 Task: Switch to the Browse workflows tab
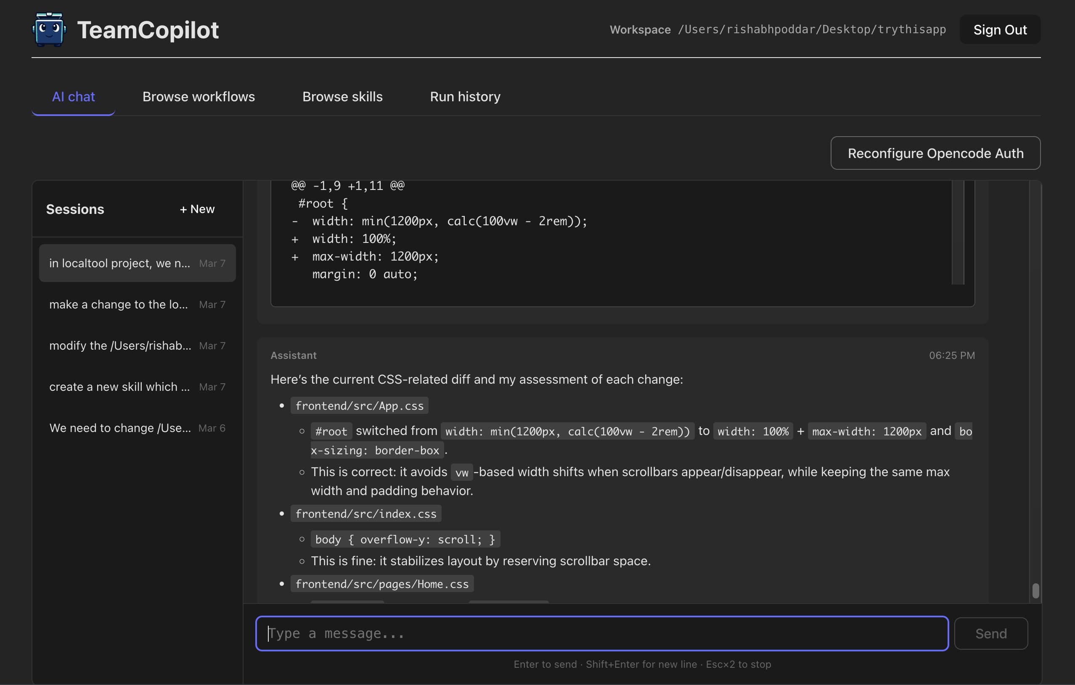coord(199,97)
